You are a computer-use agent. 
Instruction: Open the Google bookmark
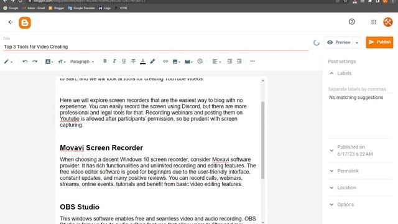pos(11,8)
